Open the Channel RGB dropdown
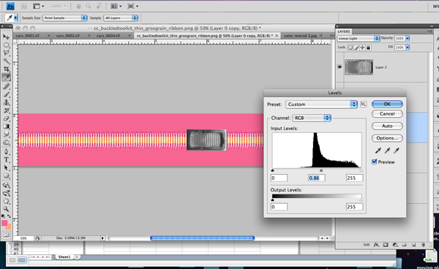This screenshot has height=269, width=439. coord(312,118)
